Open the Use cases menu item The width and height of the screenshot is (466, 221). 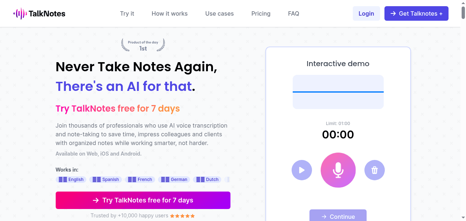[x=220, y=13]
